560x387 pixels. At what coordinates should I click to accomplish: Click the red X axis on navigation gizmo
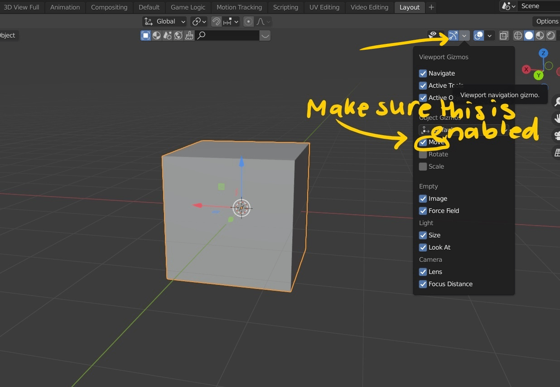526,70
